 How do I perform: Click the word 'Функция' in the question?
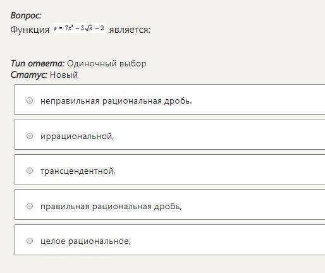tap(30, 30)
